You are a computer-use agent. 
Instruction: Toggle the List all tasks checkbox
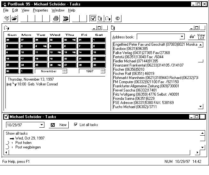(76, 124)
